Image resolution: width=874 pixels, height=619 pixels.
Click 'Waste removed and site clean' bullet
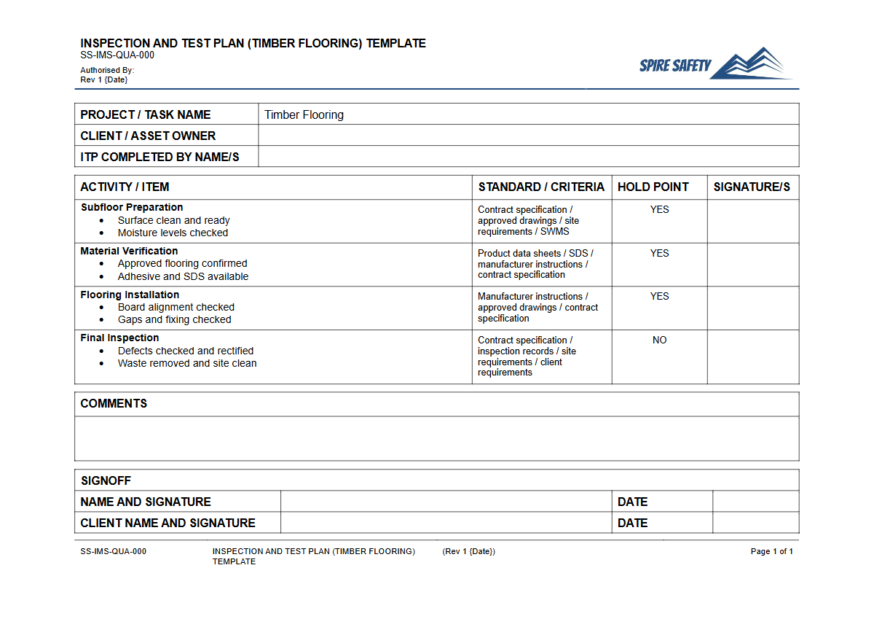[x=187, y=363]
